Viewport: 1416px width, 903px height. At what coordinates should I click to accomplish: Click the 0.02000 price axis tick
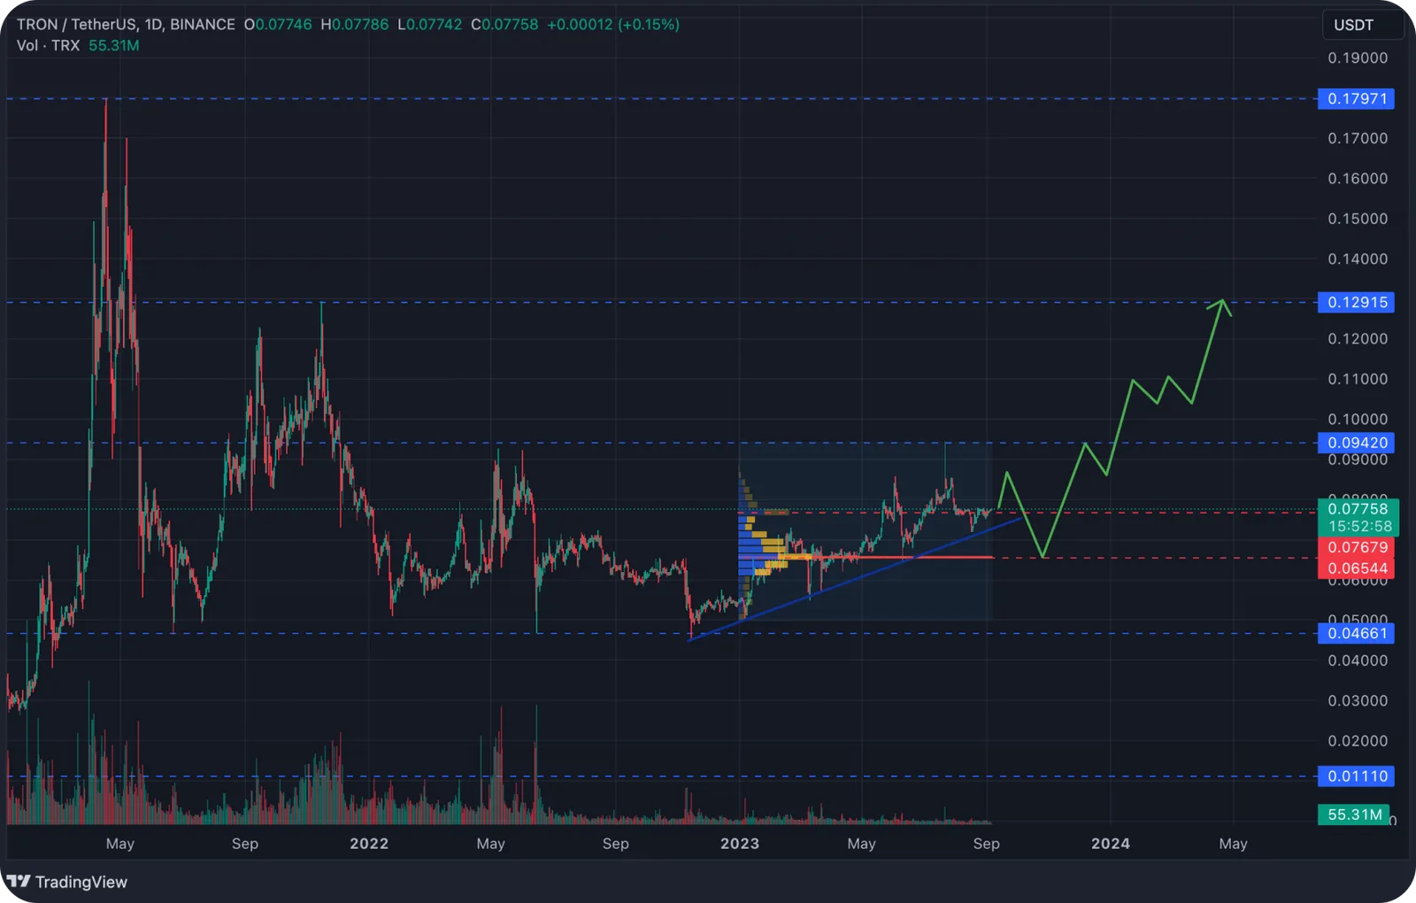point(1358,741)
